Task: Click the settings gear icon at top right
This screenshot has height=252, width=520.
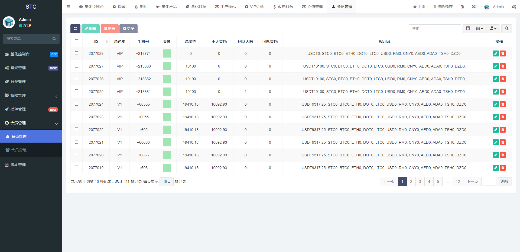Action: click(x=514, y=7)
